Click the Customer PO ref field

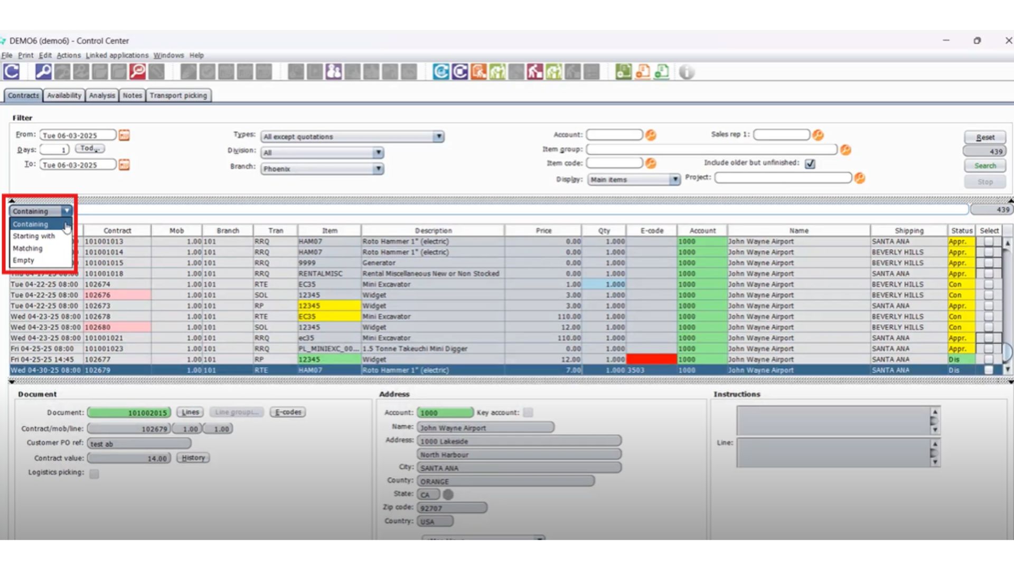point(139,444)
